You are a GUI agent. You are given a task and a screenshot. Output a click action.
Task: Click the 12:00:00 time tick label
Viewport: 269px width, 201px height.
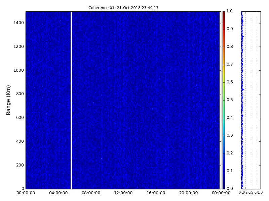[x=123, y=193]
